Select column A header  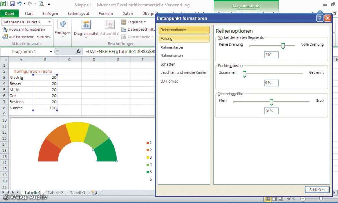click(21, 59)
